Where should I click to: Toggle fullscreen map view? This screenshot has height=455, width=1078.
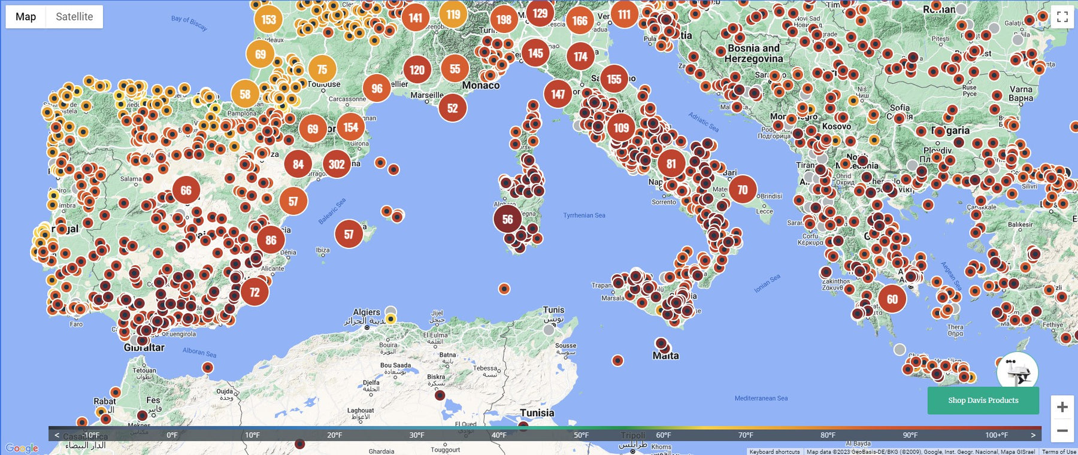1062,17
